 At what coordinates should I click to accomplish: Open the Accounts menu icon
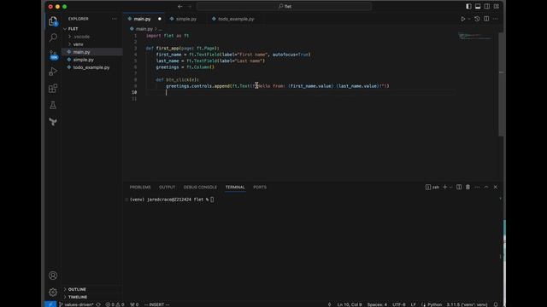pyautogui.click(x=53, y=275)
